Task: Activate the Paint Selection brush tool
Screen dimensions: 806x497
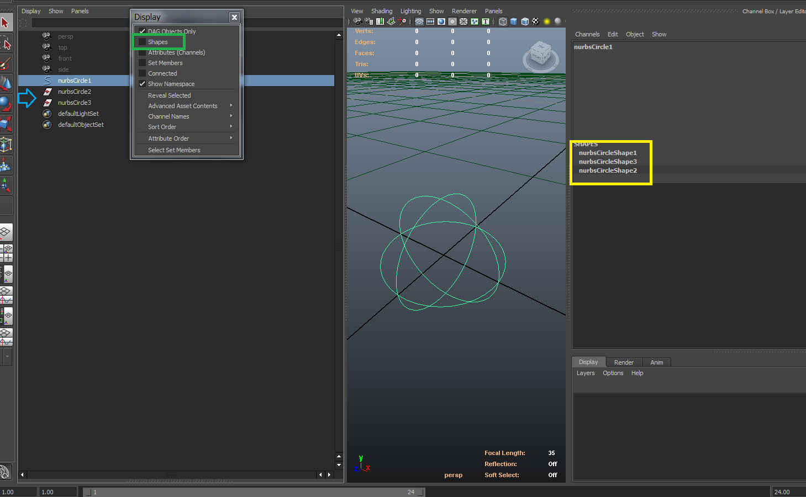Action: [x=6, y=64]
